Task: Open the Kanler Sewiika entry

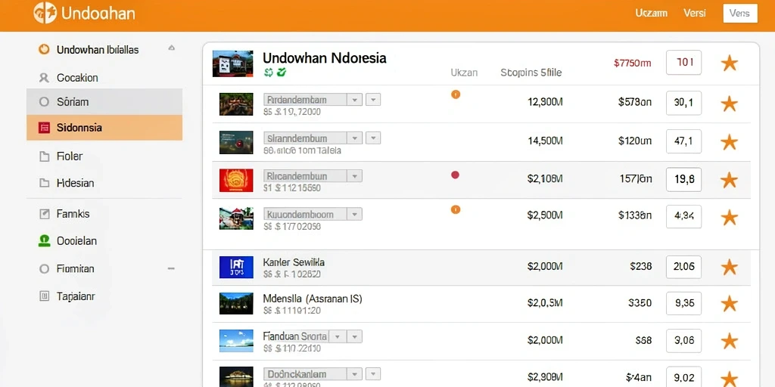Action: [294, 262]
